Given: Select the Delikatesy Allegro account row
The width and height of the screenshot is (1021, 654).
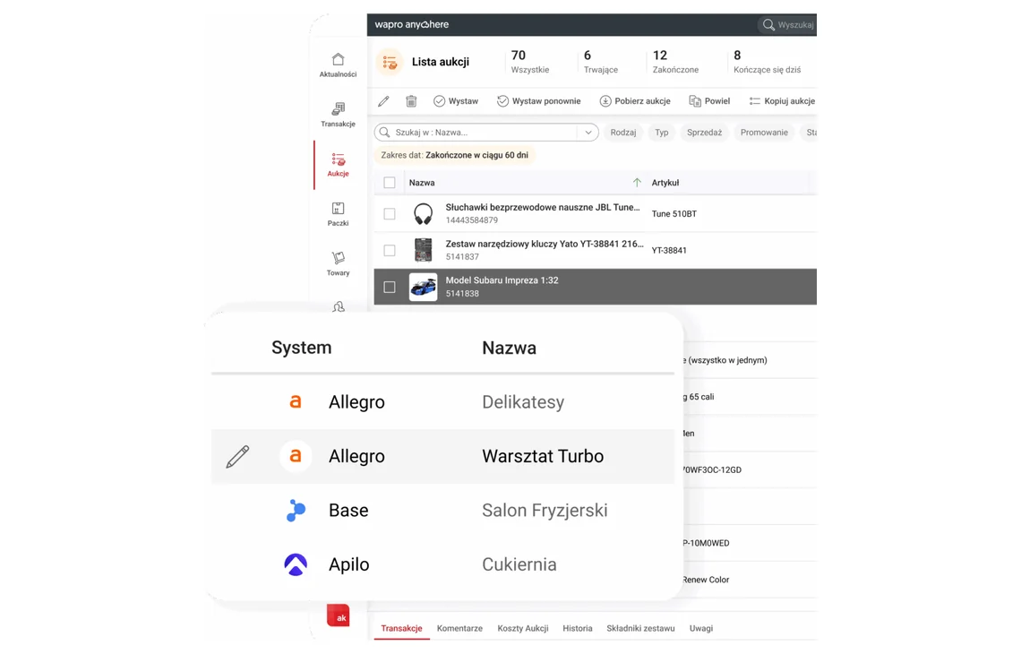Looking at the screenshot, I should (442, 402).
